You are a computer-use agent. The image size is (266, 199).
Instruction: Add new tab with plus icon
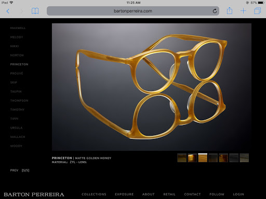point(243,11)
